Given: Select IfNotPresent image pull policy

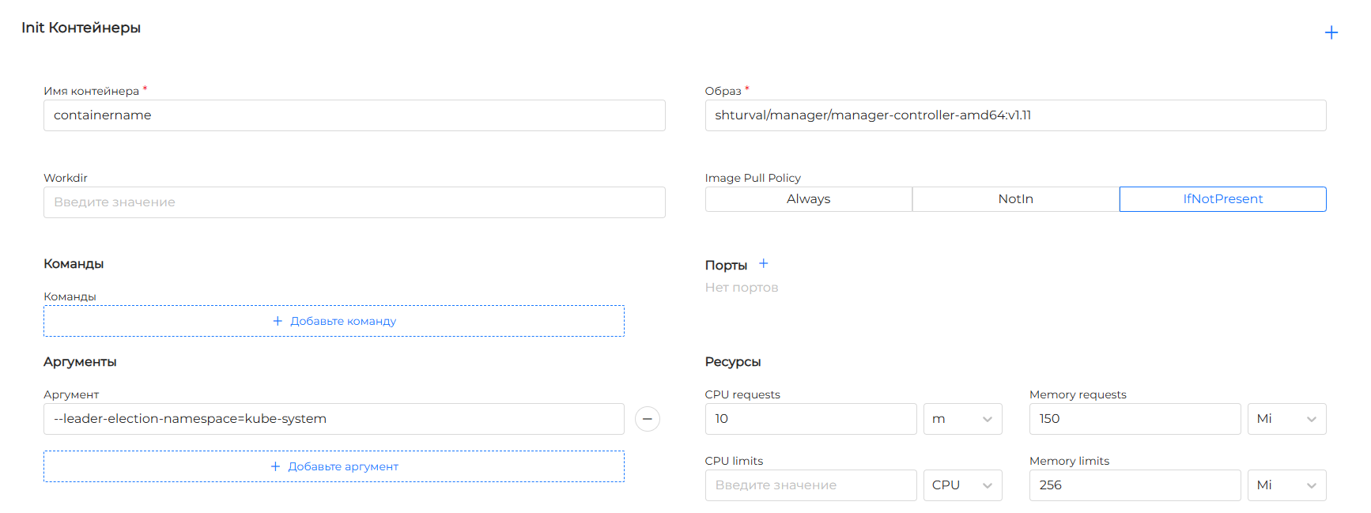Looking at the screenshot, I should click(1222, 199).
